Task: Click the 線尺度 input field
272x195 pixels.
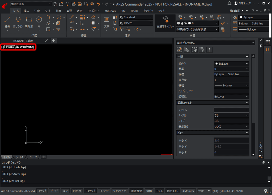Action: coord(231,80)
